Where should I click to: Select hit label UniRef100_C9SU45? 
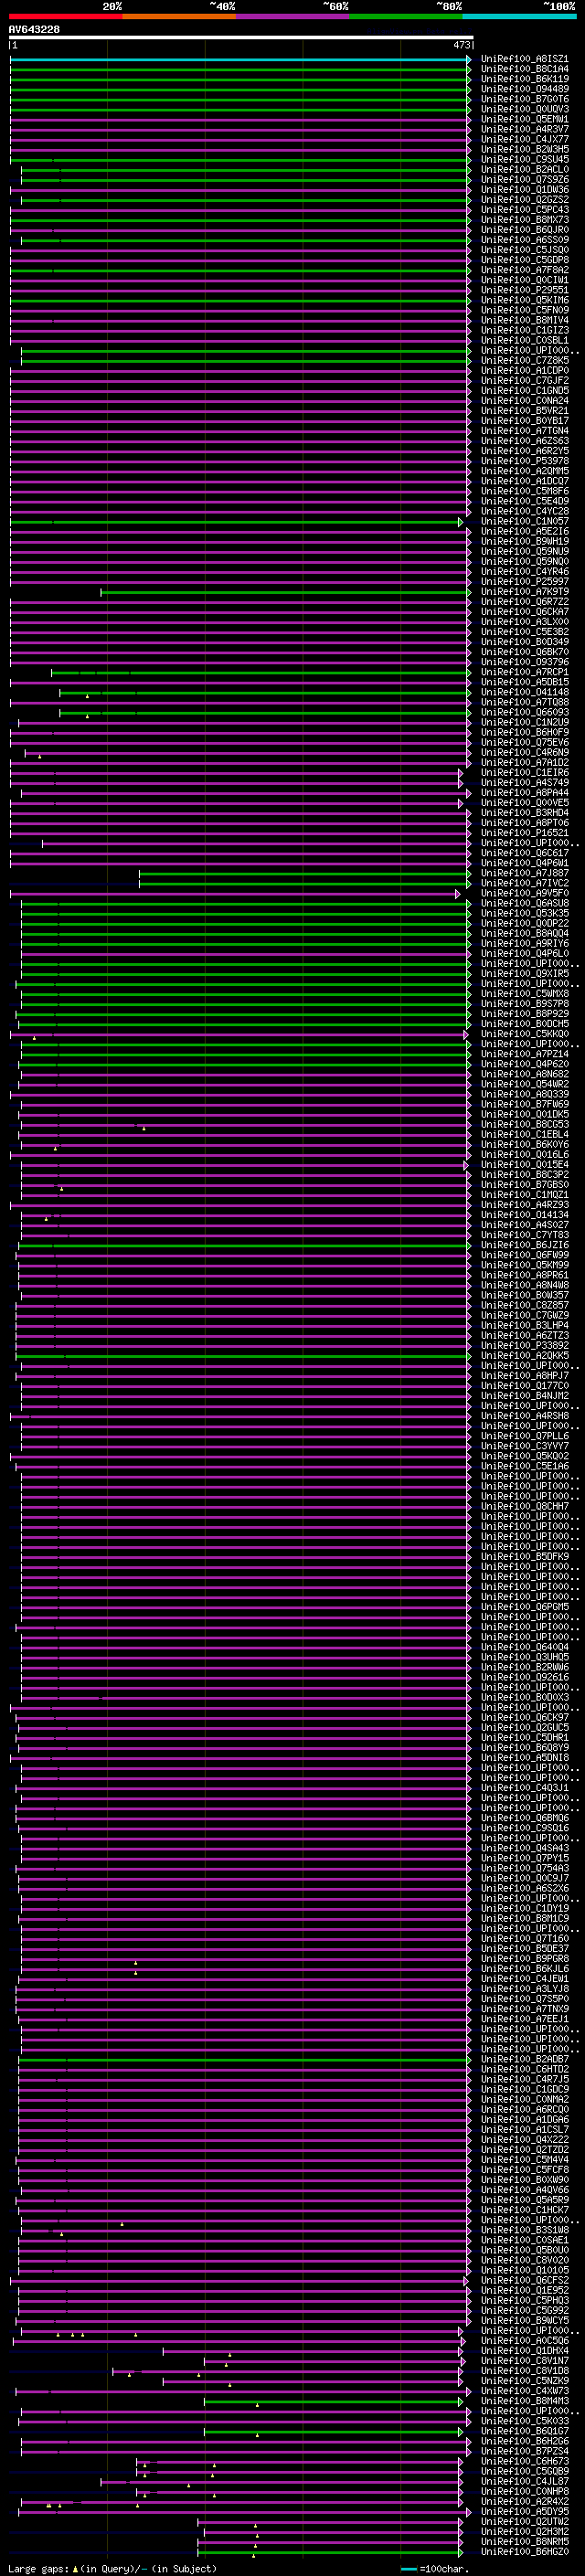[x=524, y=160]
